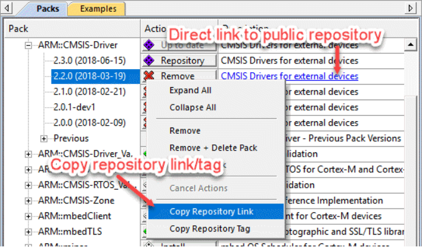Click the purple diamond Up to date icon
422x247 pixels.
(x=149, y=45)
